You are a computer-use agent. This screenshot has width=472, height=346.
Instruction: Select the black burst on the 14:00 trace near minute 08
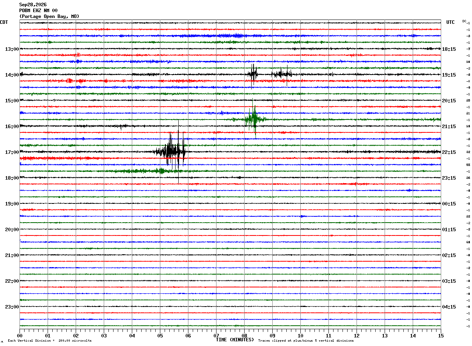click(x=253, y=74)
